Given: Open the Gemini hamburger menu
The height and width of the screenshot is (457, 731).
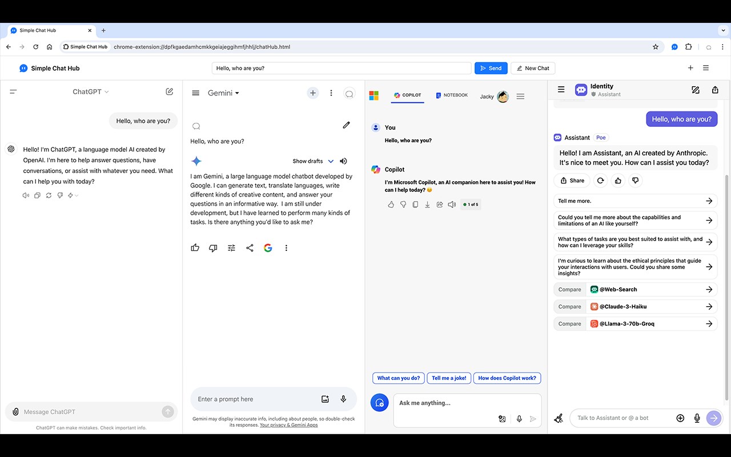Looking at the screenshot, I should [196, 93].
